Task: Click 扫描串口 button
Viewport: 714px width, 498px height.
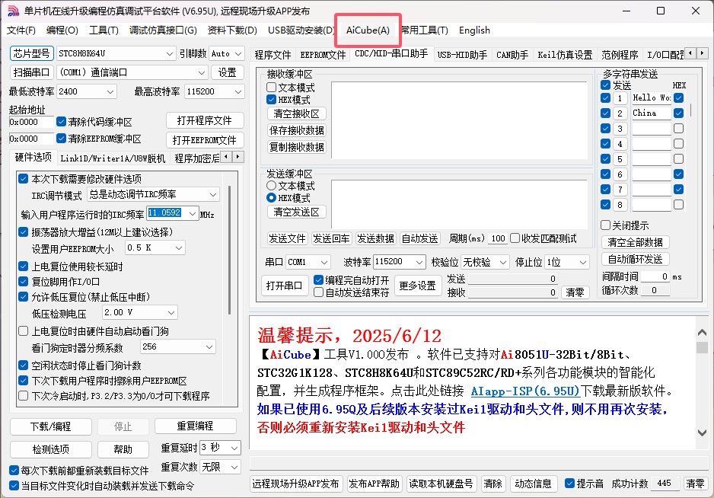Action: (x=31, y=72)
